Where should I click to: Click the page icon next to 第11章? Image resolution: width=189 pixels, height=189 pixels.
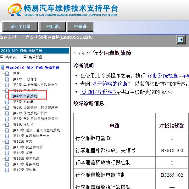[x=7, y=136]
